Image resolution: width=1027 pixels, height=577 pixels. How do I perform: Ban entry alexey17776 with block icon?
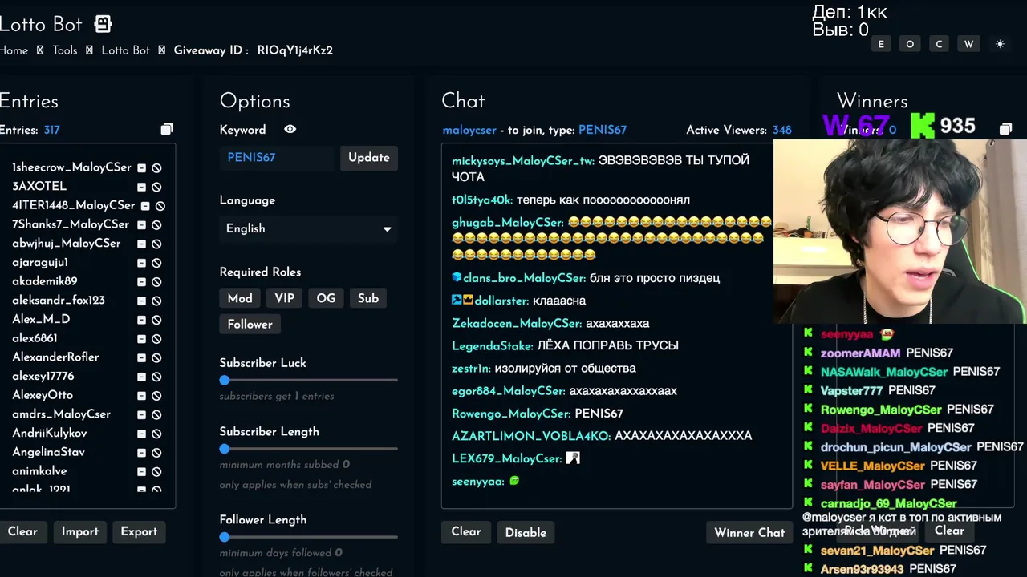pyautogui.click(x=156, y=377)
